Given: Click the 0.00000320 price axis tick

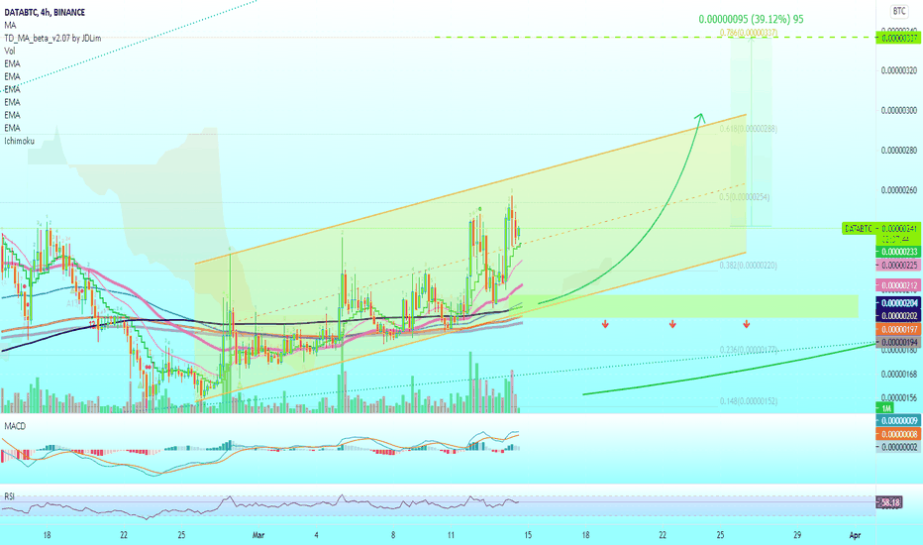Looking at the screenshot, I should click(x=899, y=70).
